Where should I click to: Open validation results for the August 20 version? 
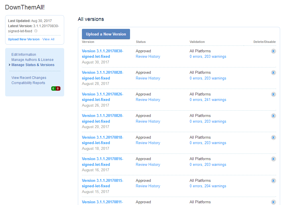pyautogui.click(x=208, y=121)
